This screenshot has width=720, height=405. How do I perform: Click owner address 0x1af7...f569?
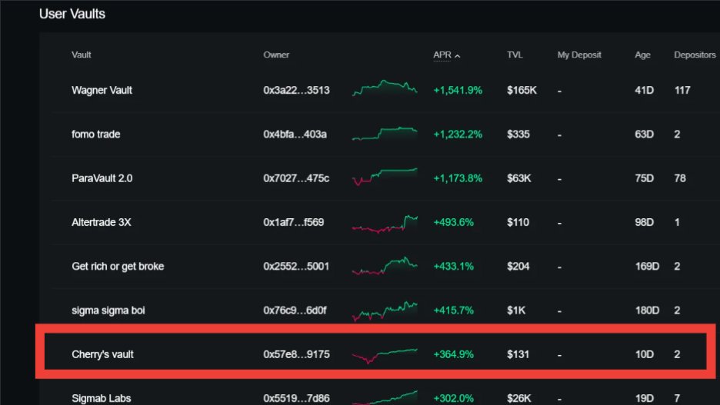[293, 222]
